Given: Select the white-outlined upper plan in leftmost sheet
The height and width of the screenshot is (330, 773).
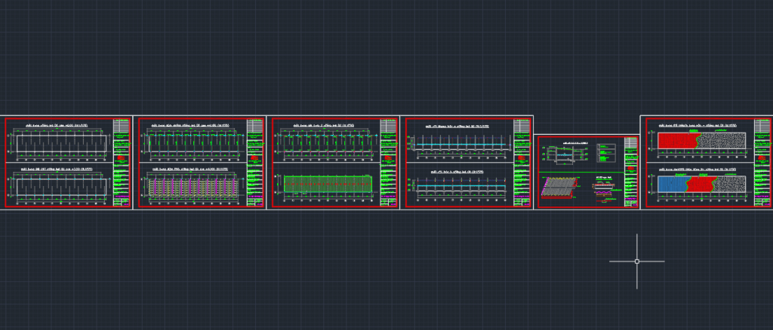Looking at the screenshot, I should pyautogui.click(x=62, y=143).
